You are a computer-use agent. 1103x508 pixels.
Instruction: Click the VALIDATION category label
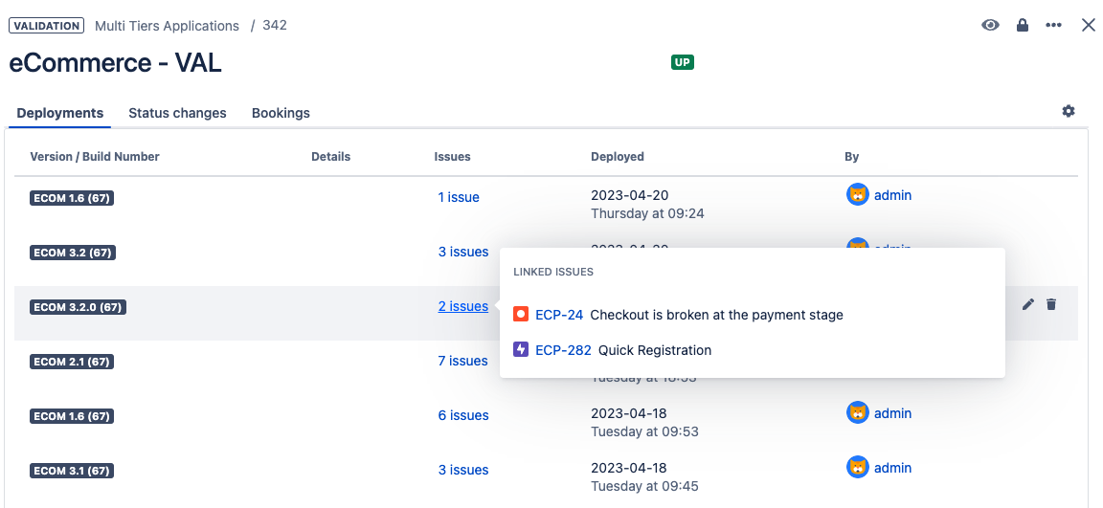click(x=47, y=26)
